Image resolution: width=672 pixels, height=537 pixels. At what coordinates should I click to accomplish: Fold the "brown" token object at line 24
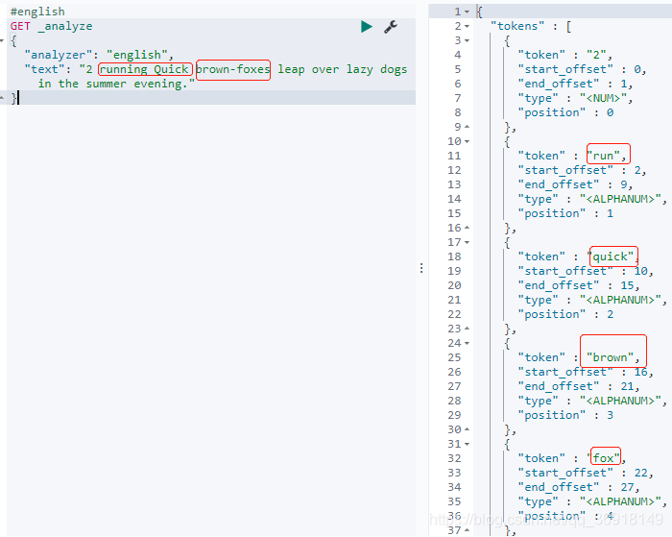pyautogui.click(x=468, y=343)
